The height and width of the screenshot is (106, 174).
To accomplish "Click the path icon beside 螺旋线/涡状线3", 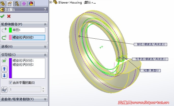I will click(x=4, y=37).
